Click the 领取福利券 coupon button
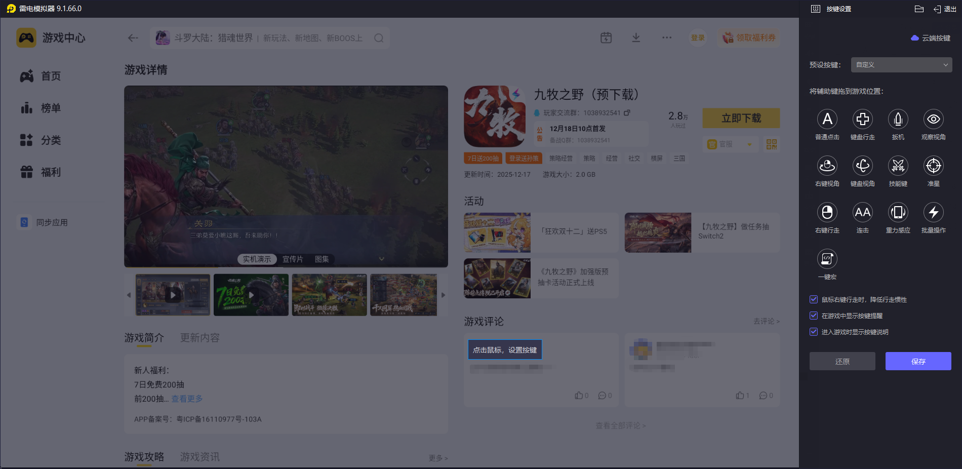Image resolution: width=962 pixels, height=469 pixels. [x=748, y=37]
